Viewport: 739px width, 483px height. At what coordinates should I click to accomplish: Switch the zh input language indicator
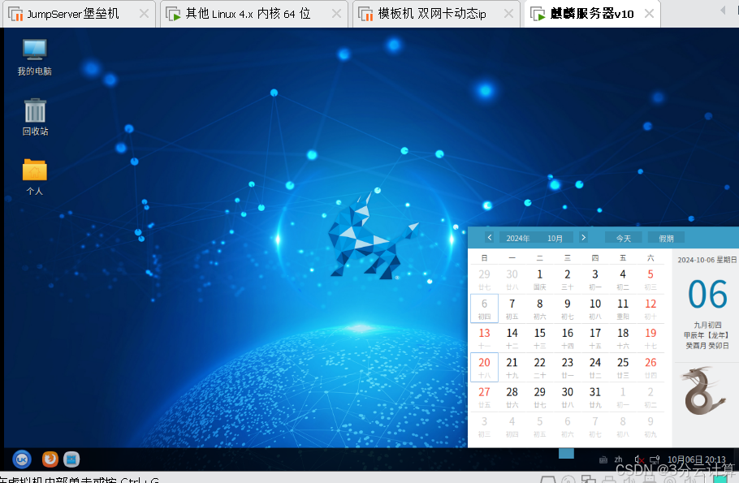click(618, 459)
